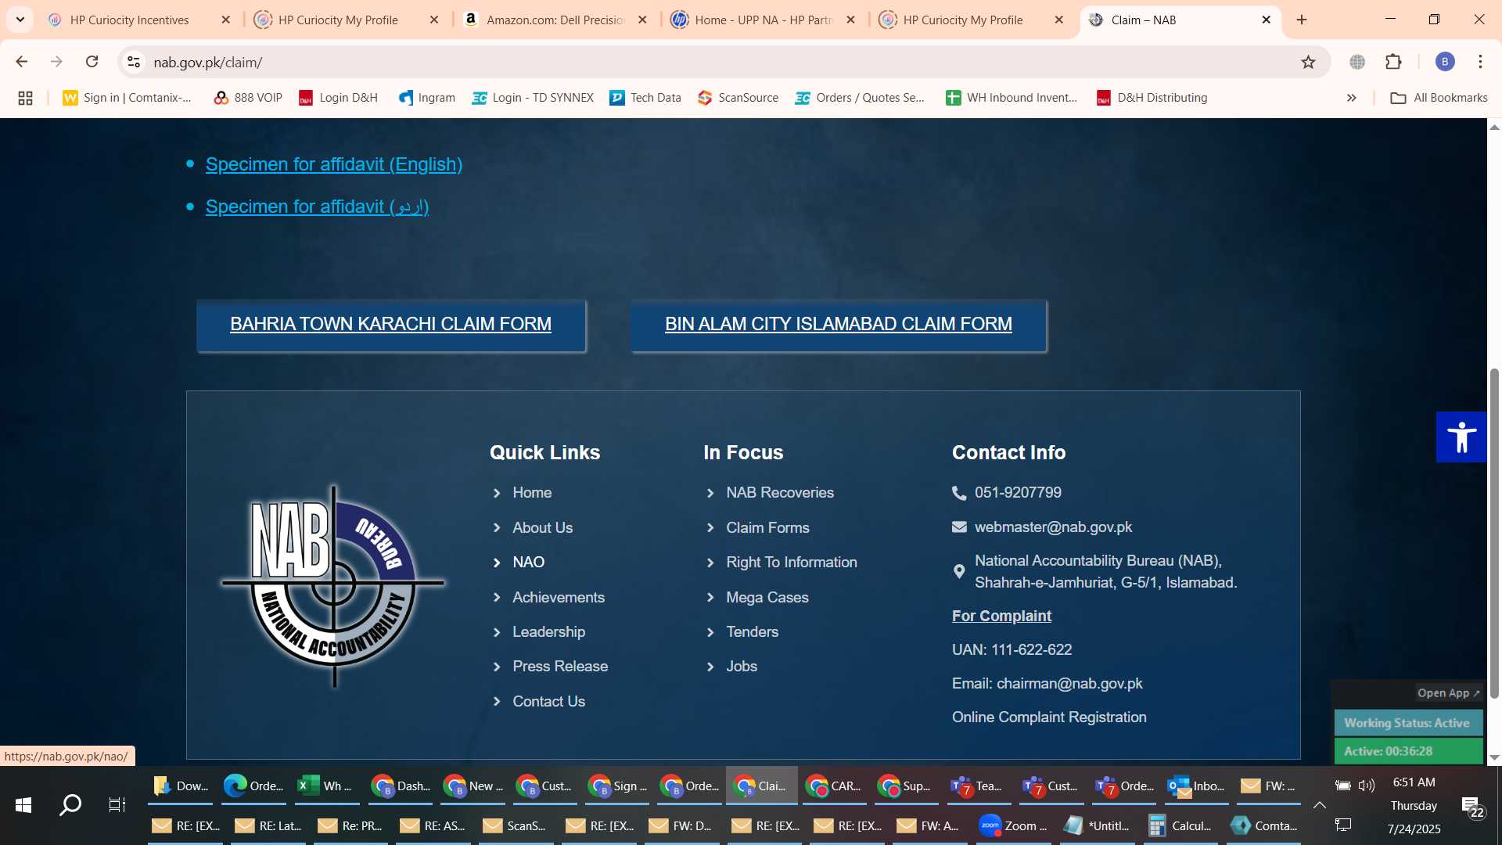Image resolution: width=1502 pixels, height=845 pixels.
Task: Show more bookmarks via the double chevron
Action: 1351,98
